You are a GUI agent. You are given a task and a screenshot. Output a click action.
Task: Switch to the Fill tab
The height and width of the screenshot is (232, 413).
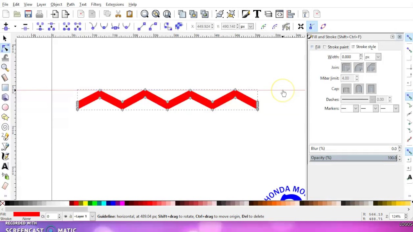click(x=316, y=47)
